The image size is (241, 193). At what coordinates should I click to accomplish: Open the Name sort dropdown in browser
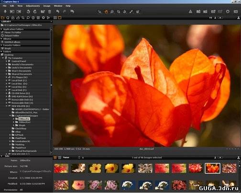click(x=71, y=158)
